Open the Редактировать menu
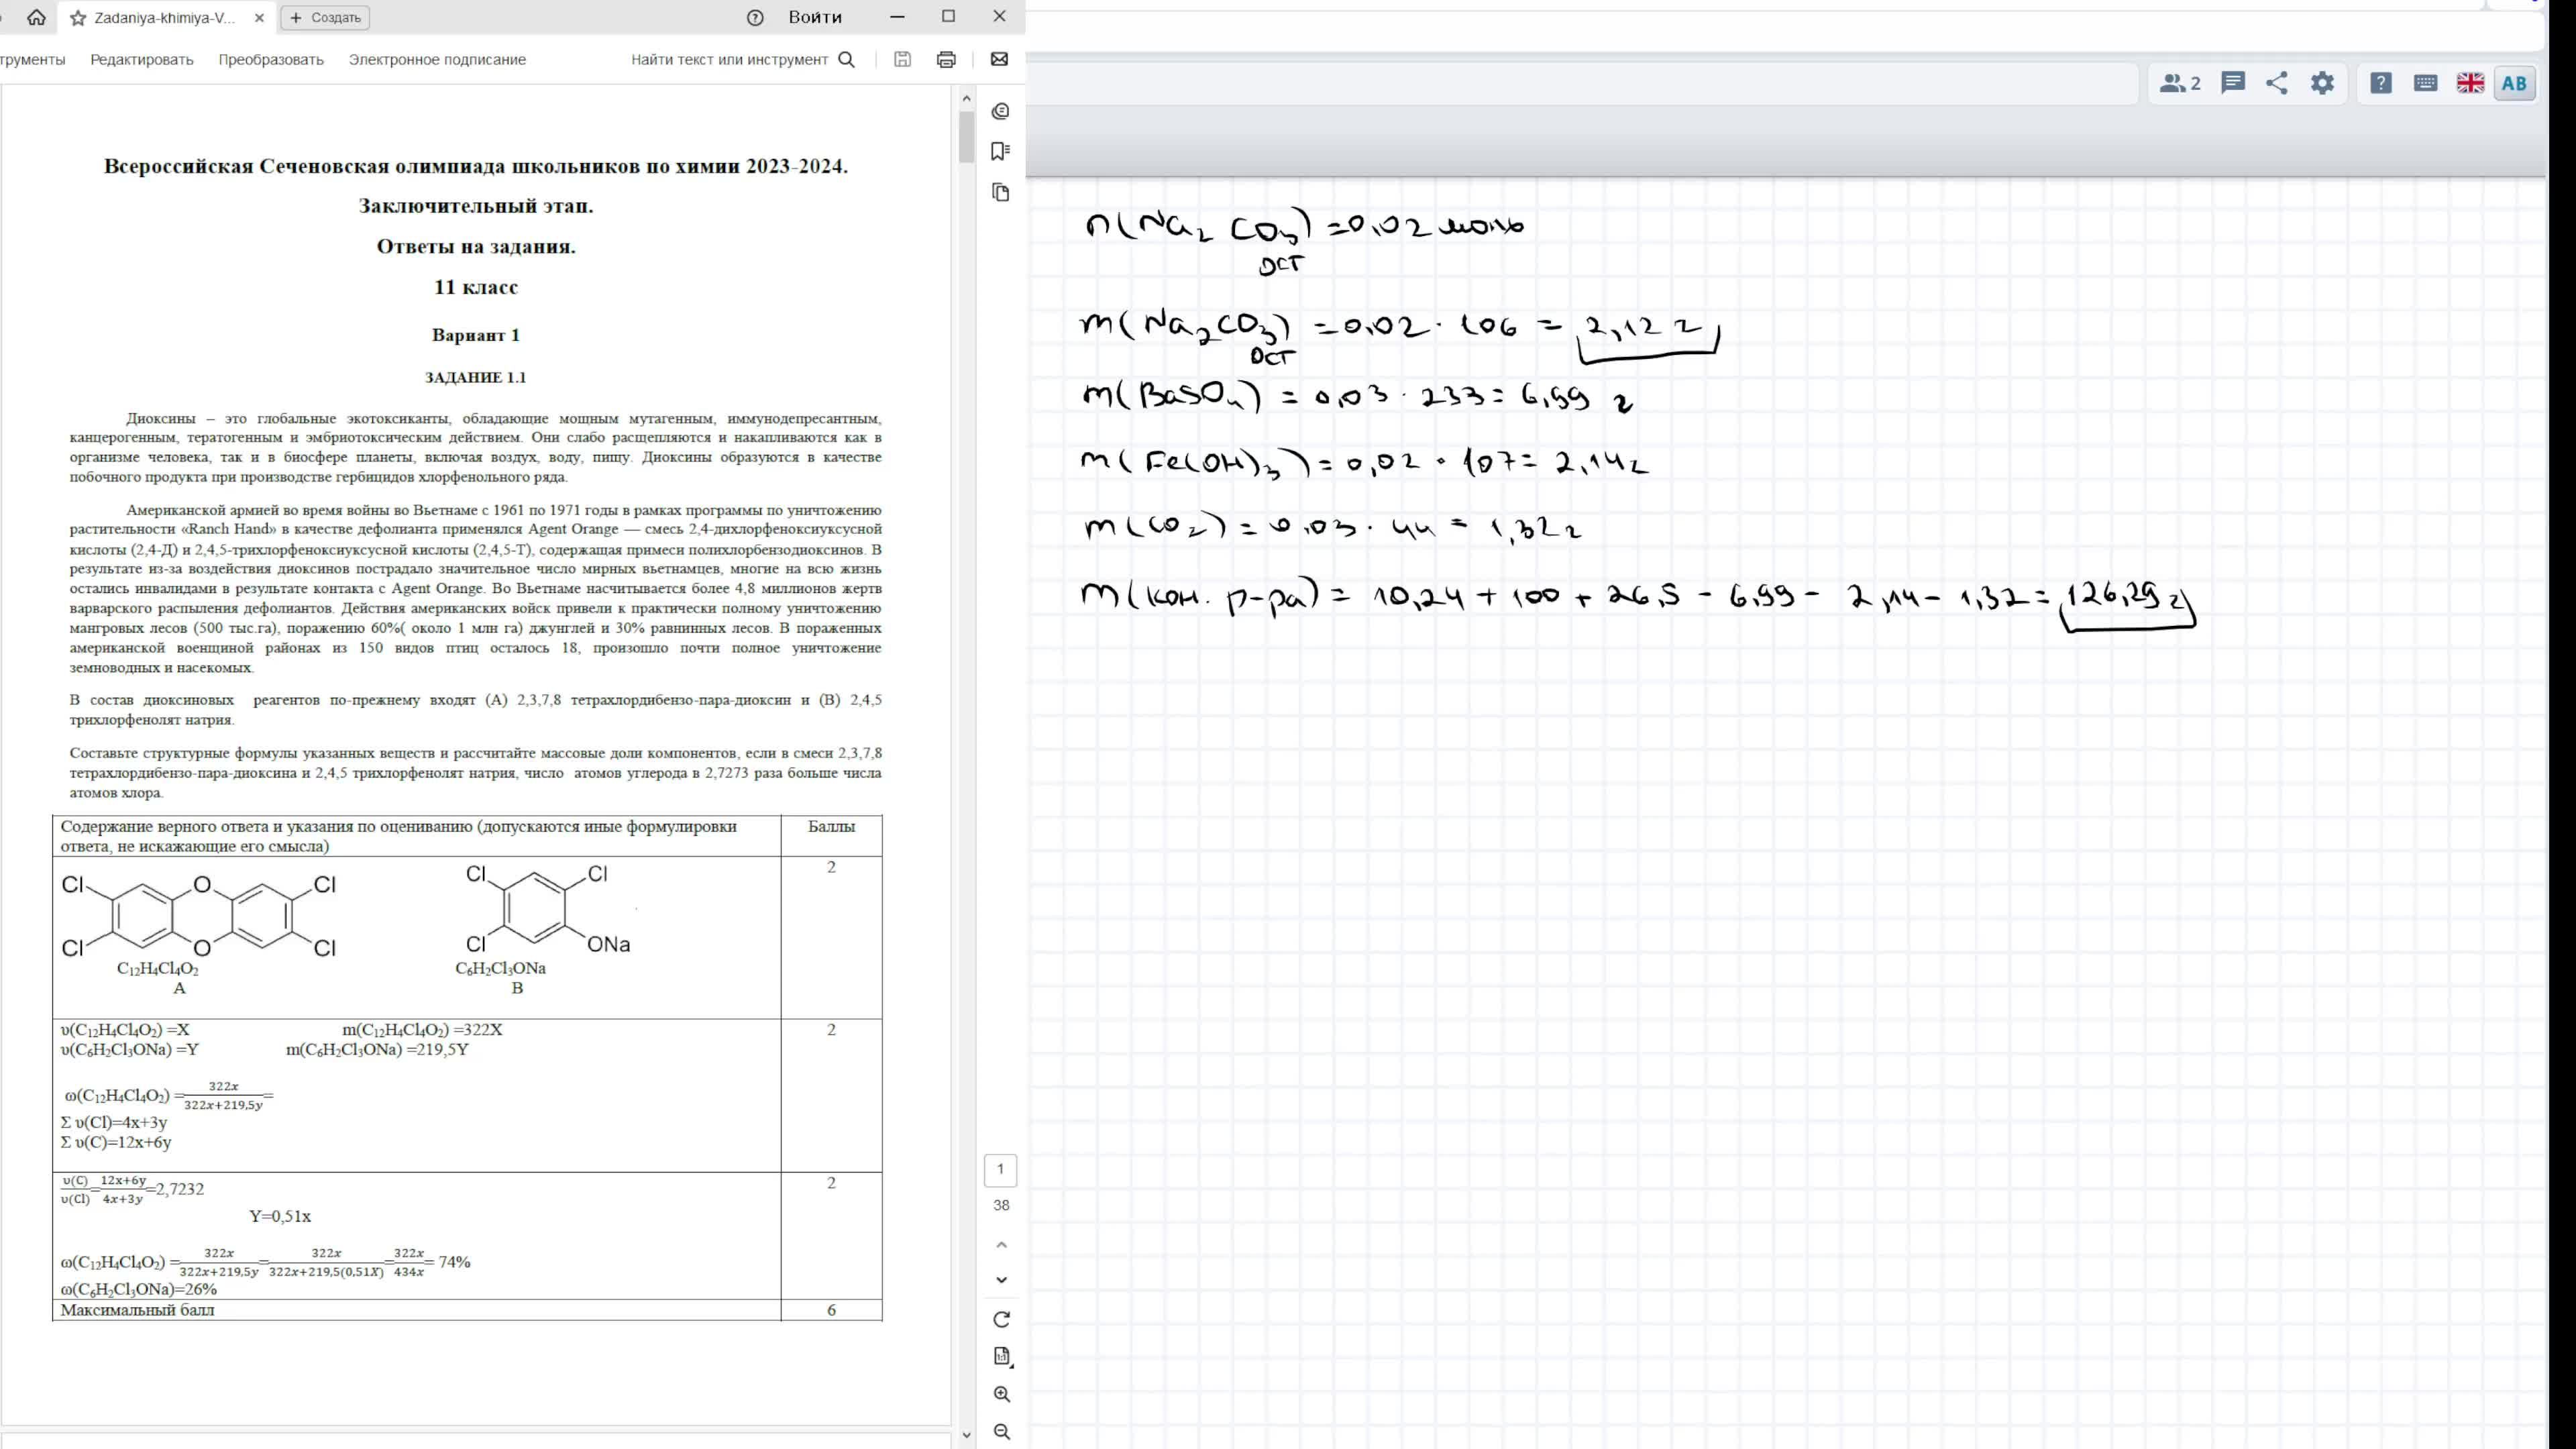The image size is (2576, 1449). pos(141,59)
